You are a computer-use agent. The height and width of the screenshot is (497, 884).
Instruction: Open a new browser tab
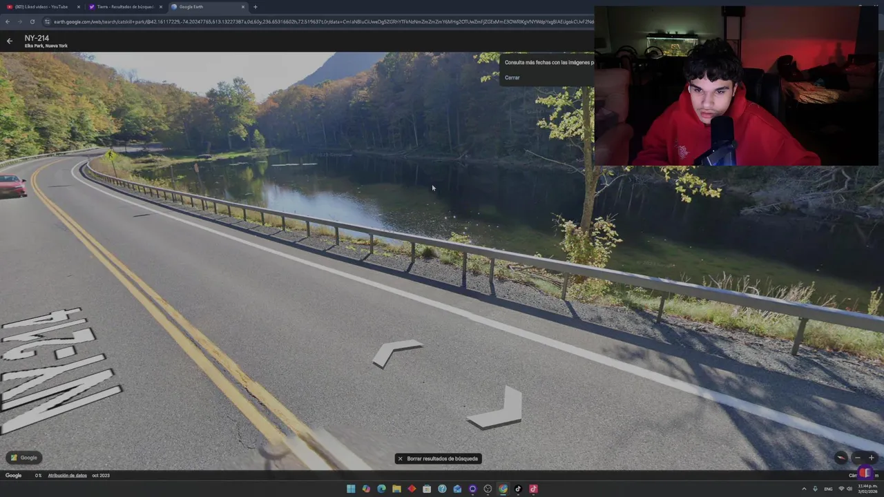tap(256, 7)
